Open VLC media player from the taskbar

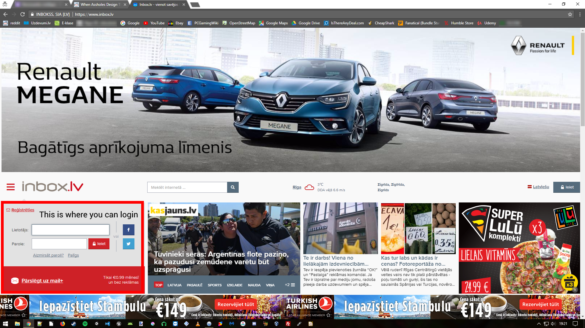(198, 324)
